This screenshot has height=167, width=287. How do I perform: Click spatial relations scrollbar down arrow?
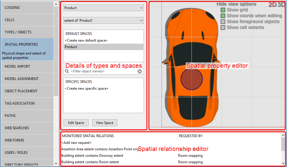pyautogui.click(x=283, y=163)
